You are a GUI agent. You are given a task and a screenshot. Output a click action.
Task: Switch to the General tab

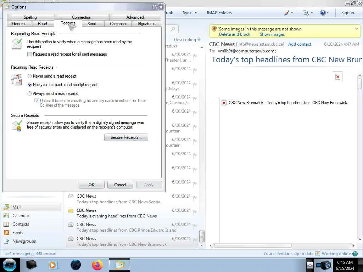coord(19,24)
